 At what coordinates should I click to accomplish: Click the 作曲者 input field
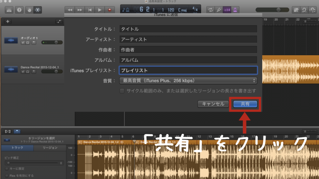tap(188, 50)
